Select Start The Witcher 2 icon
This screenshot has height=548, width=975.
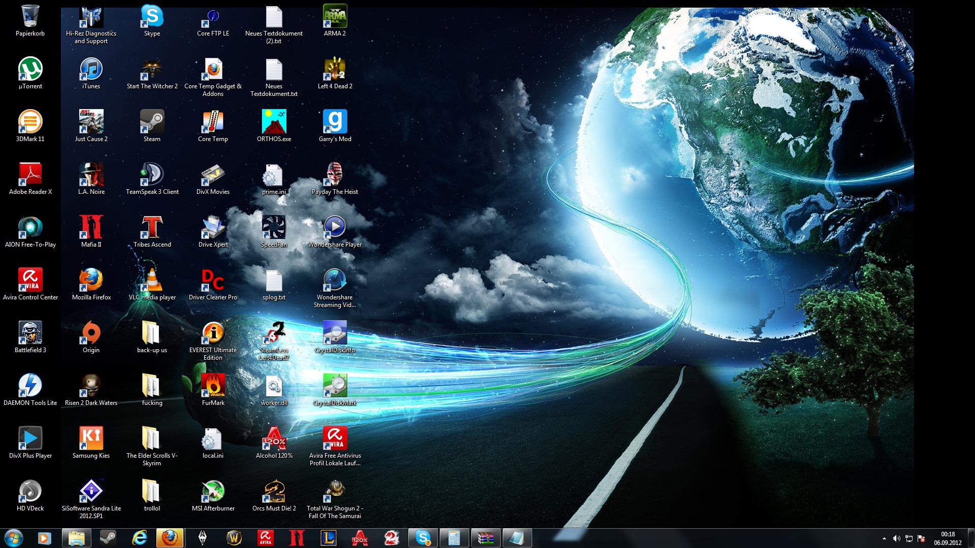tap(152, 73)
